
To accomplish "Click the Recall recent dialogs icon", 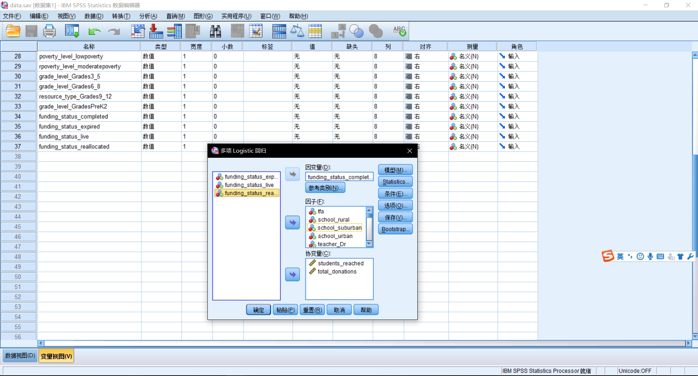I will pyautogui.click(x=72, y=31).
